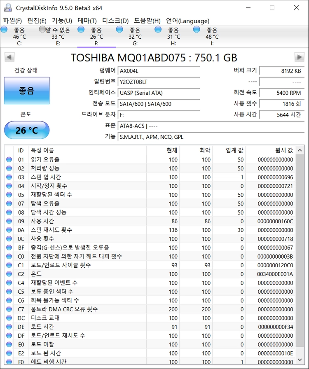The width and height of the screenshot is (309, 369).
Task: Open the 기능(U) menu
Action: pos(62,21)
